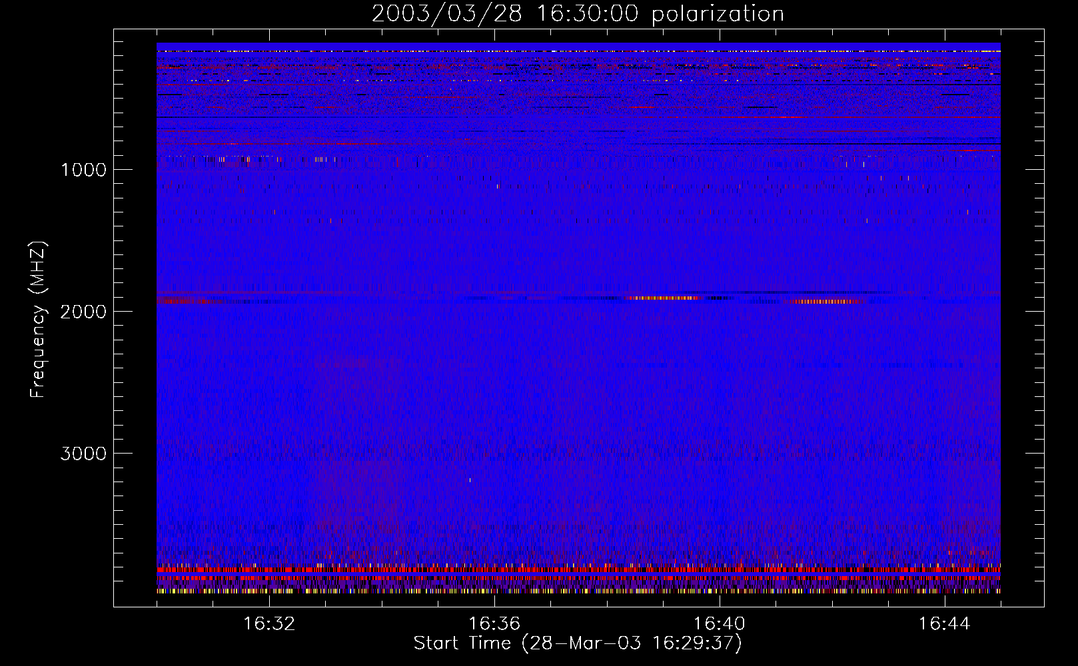Click the '16:40' time tick label
The image size is (1078, 666).
pos(720,624)
